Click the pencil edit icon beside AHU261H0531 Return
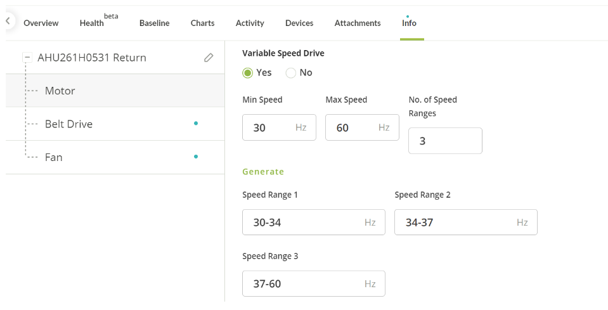608x310 pixels. click(x=209, y=58)
